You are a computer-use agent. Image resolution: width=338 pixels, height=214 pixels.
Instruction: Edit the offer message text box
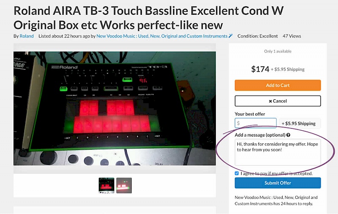pos(278,152)
